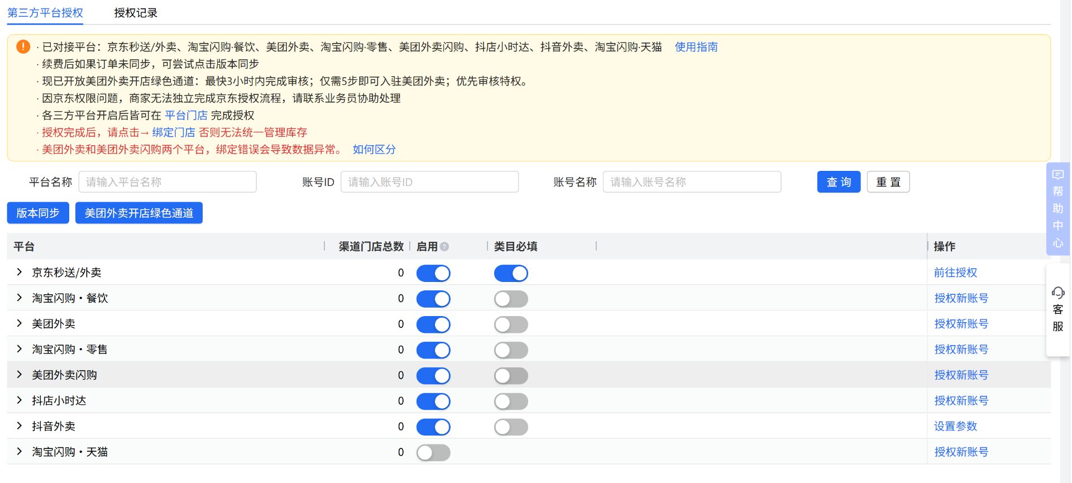Open 美团外卖开店绿色通道
The width and height of the screenshot is (1072, 483).
coord(139,213)
